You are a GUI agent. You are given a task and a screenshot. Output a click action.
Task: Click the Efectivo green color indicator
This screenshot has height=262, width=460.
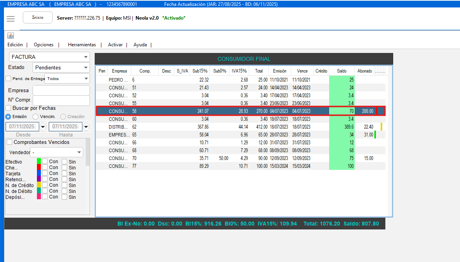click(x=39, y=162)
